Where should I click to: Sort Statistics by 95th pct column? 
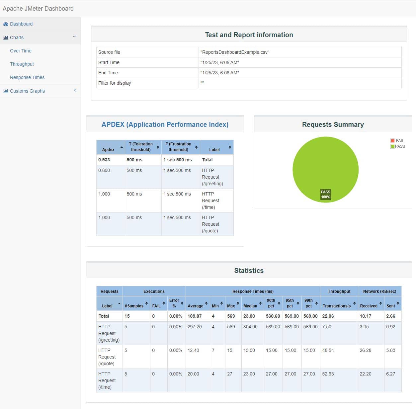pyautogui.click(x=292, y=303)
